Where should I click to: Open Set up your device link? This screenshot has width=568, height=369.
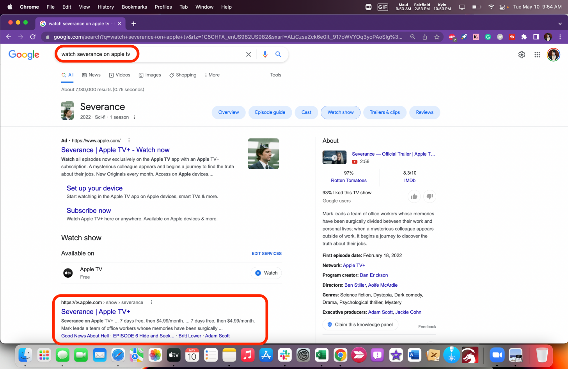[x=94, y=188]
